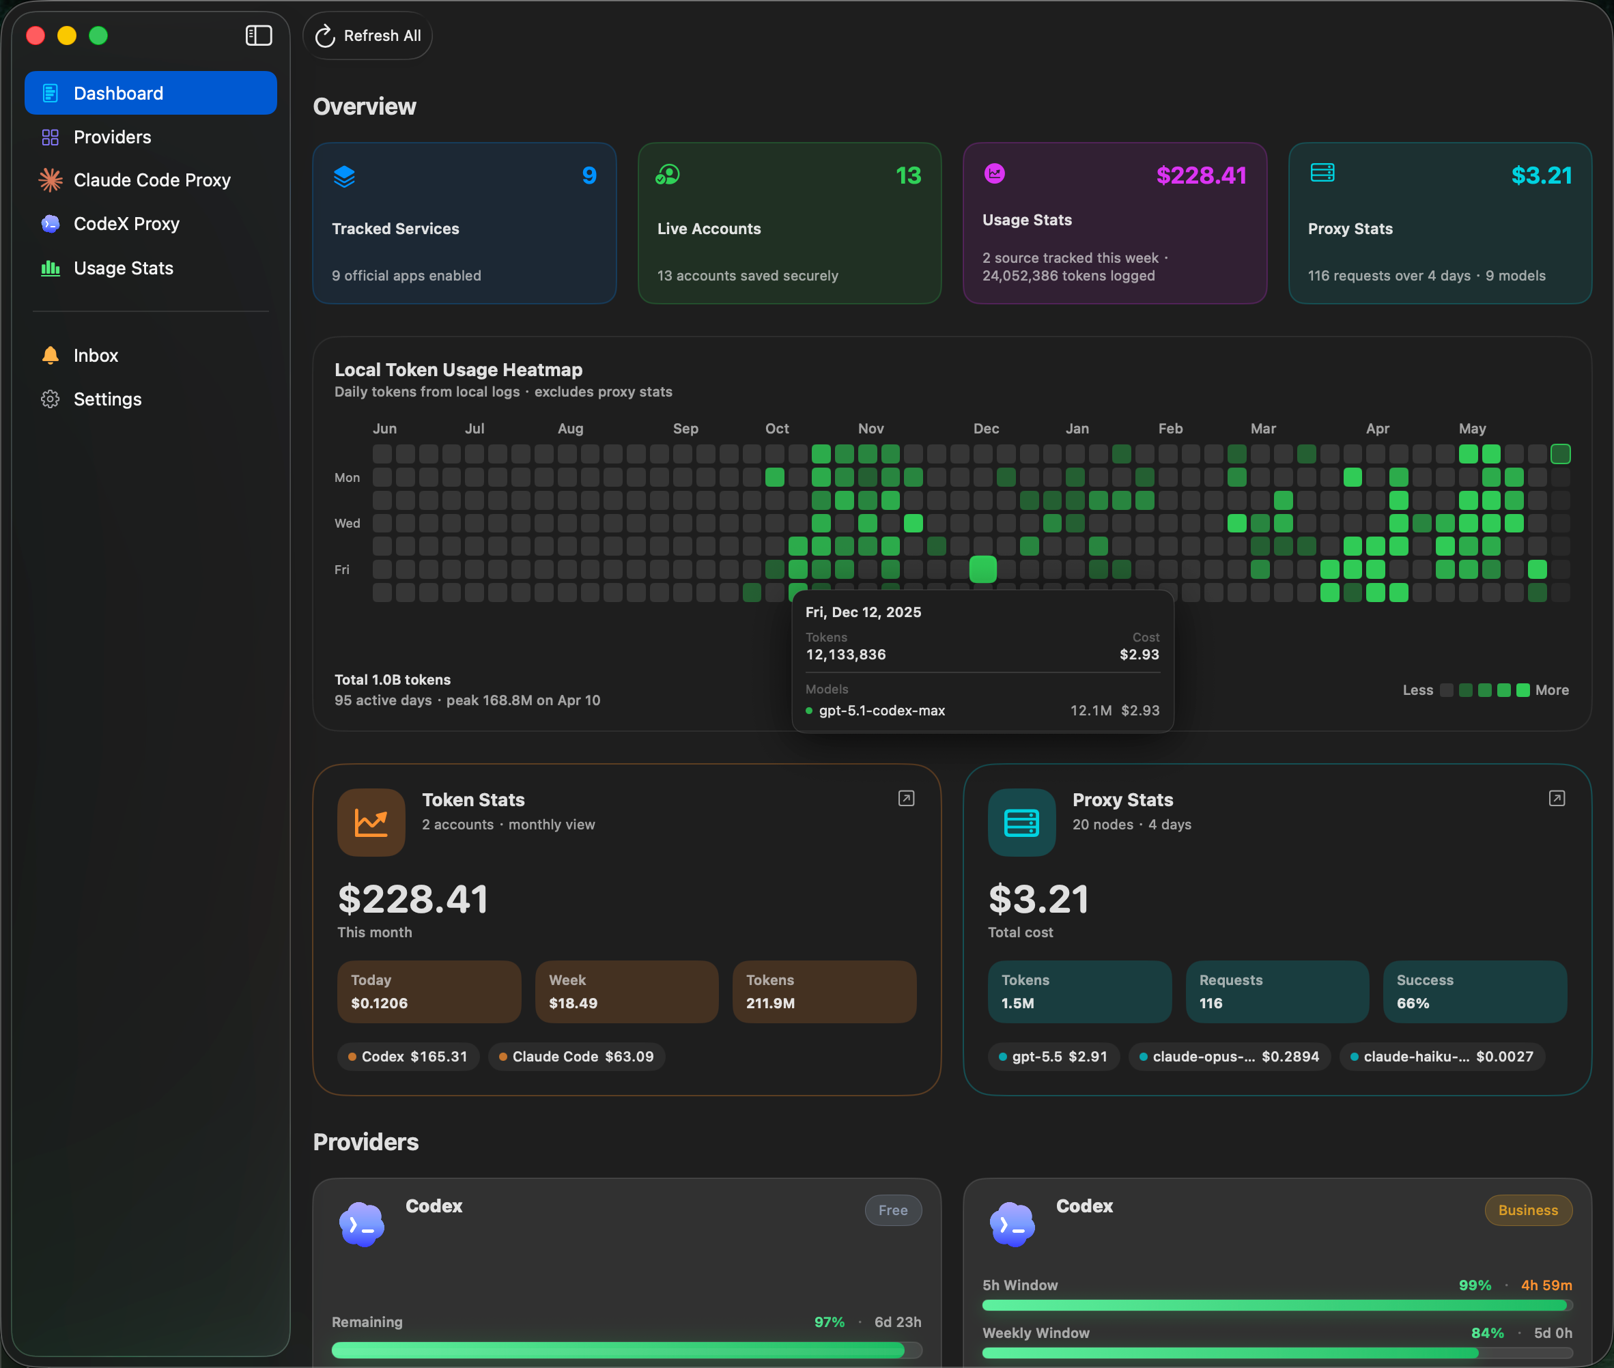Viewport: 1614px width, 1368px height.
Task: Open the Dashboard sidebar item
Action: pyautogui.click(x=150, y=93)
